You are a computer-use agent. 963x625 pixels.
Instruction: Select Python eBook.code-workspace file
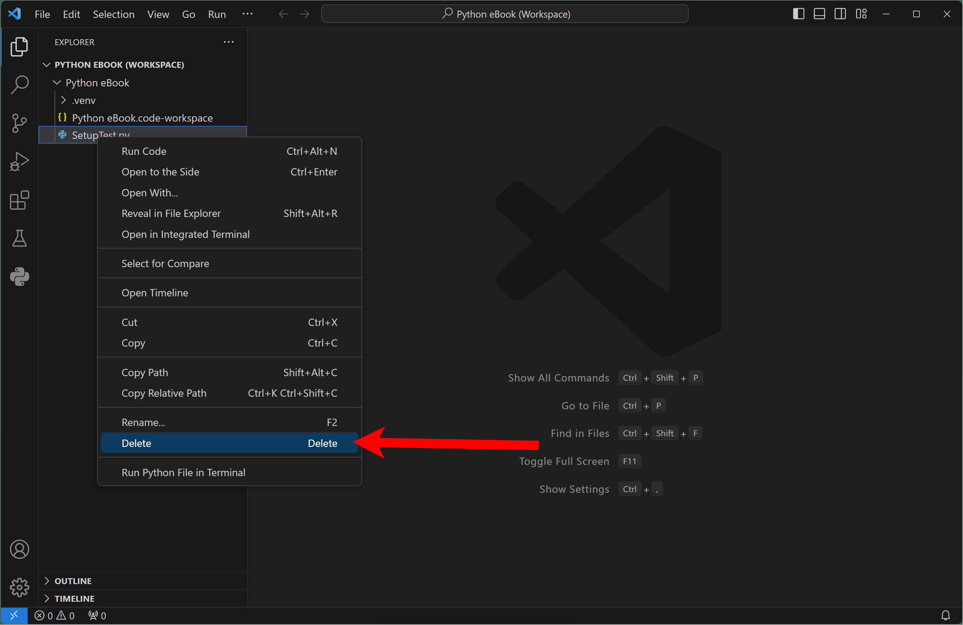click(x=143, y=118)
